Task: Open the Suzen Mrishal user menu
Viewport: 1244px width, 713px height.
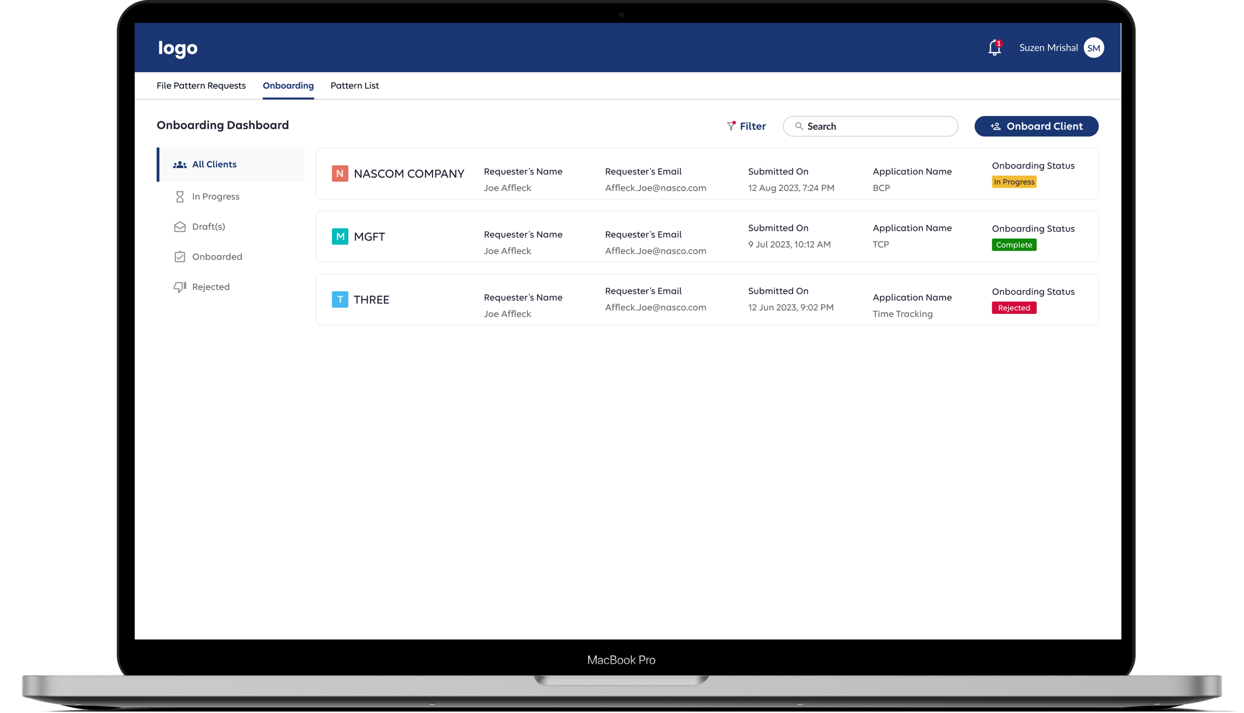Action: [x=1048, y=48]
